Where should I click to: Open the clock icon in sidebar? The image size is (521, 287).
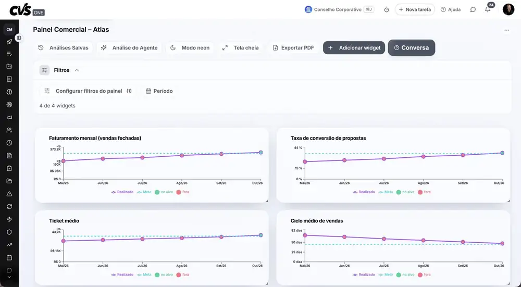(9, 143)
